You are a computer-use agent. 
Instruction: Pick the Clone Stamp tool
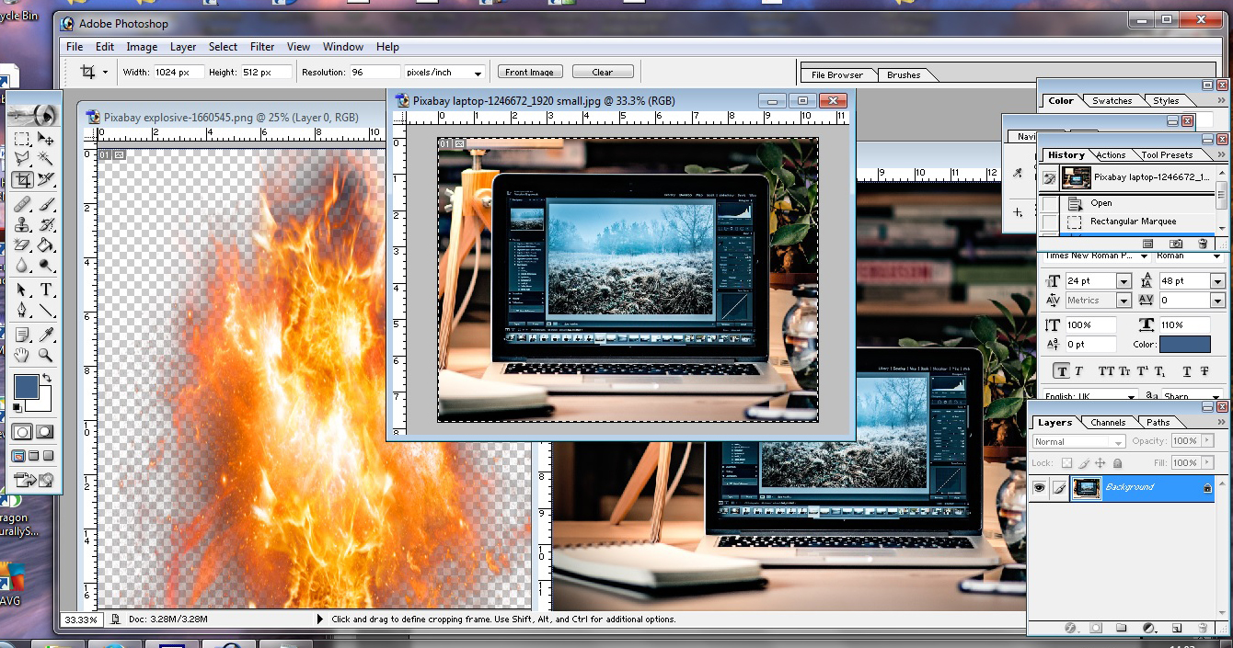(x=21, y=225)
